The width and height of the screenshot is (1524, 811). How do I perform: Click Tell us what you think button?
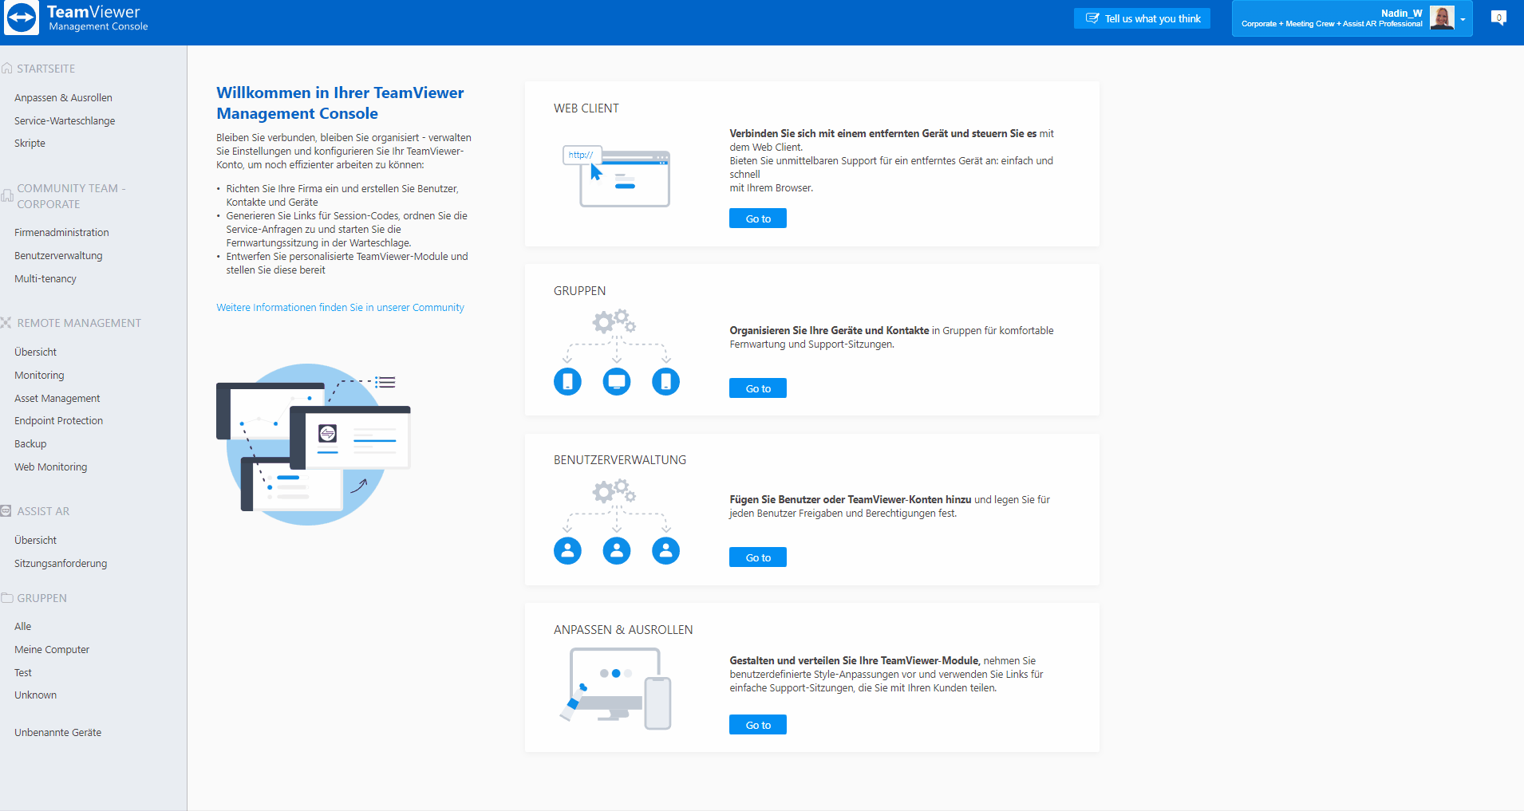1142,18
